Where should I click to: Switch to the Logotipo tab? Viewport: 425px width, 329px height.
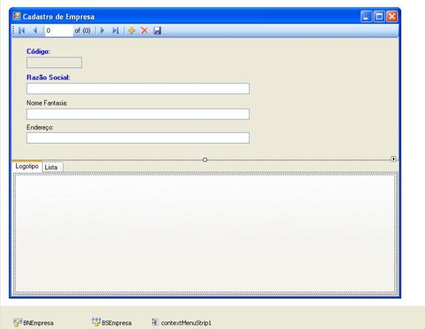point(27,166)
